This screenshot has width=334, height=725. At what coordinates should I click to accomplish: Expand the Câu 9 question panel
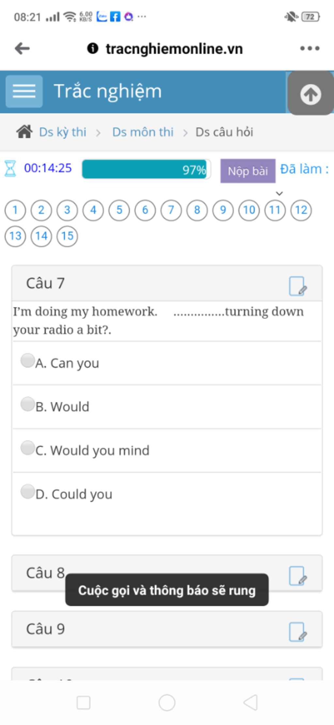tap(167, 629)
